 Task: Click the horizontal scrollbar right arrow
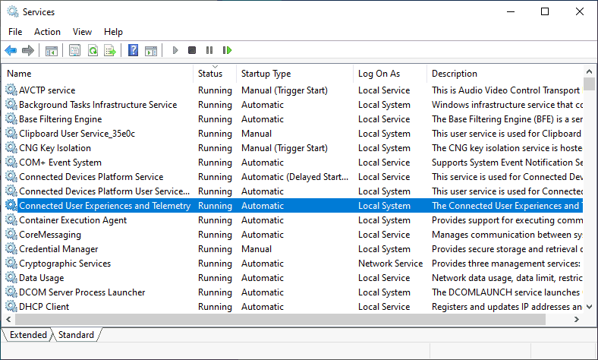[x=577, y=319]
